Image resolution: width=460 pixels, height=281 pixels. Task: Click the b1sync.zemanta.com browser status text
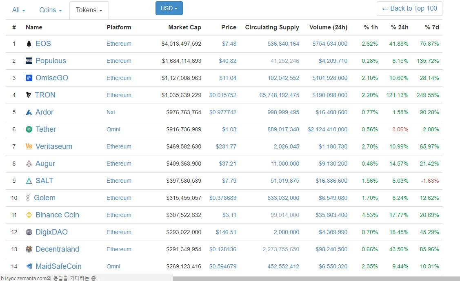click(50, 278)
